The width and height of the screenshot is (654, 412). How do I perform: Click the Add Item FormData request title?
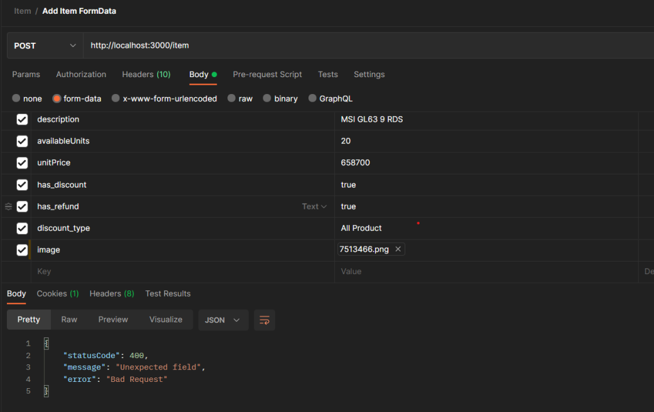coord(79,11)
